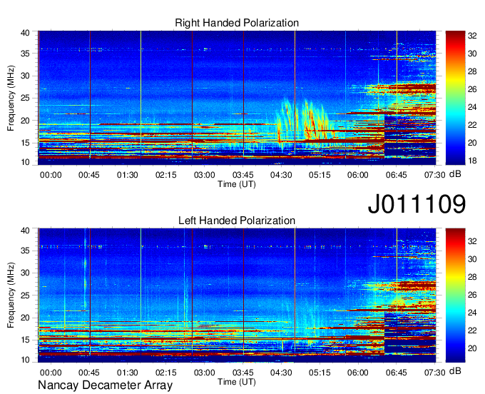Click 01:30 time tick under bottom plot
The image size is (485, 394).
click(128, 373)
